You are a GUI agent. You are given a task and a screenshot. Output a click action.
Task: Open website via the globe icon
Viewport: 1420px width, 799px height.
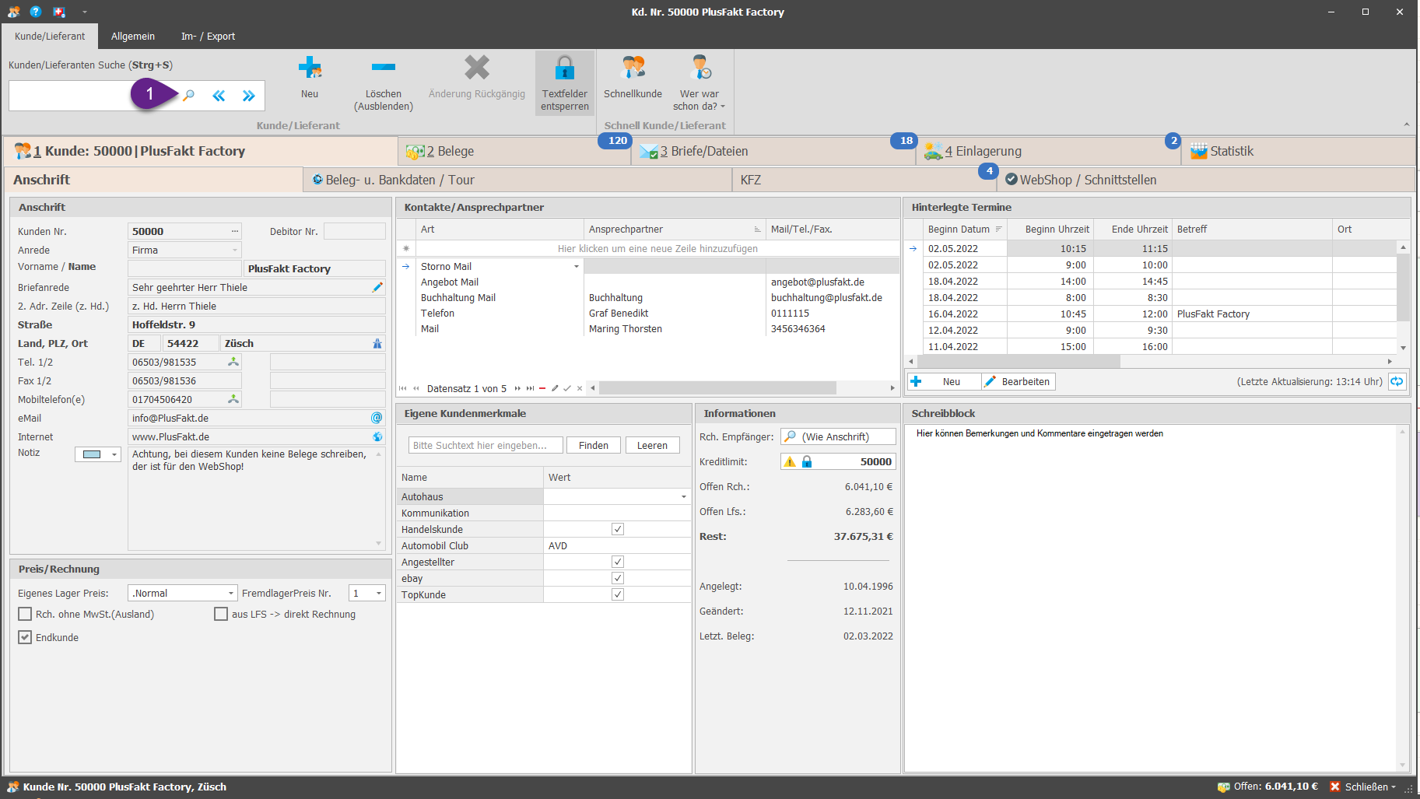coord(377,436)
